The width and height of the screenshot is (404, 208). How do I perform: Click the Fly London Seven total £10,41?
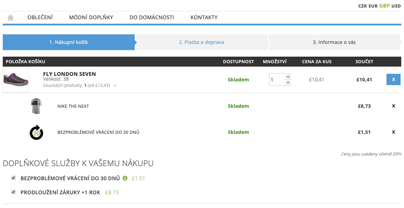(364, 80)
